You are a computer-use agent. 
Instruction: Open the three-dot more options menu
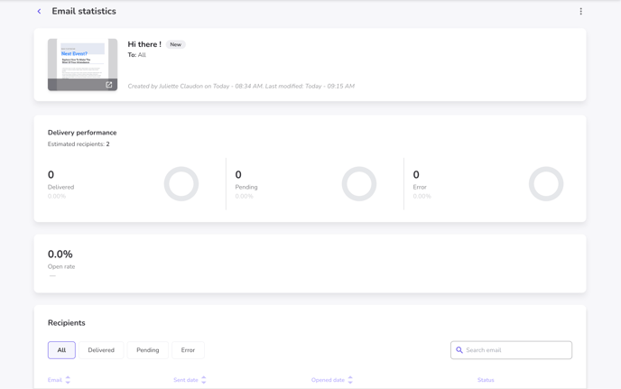click(x=580, y=12)
